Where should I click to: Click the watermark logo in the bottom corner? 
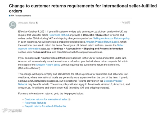(12, 111)
